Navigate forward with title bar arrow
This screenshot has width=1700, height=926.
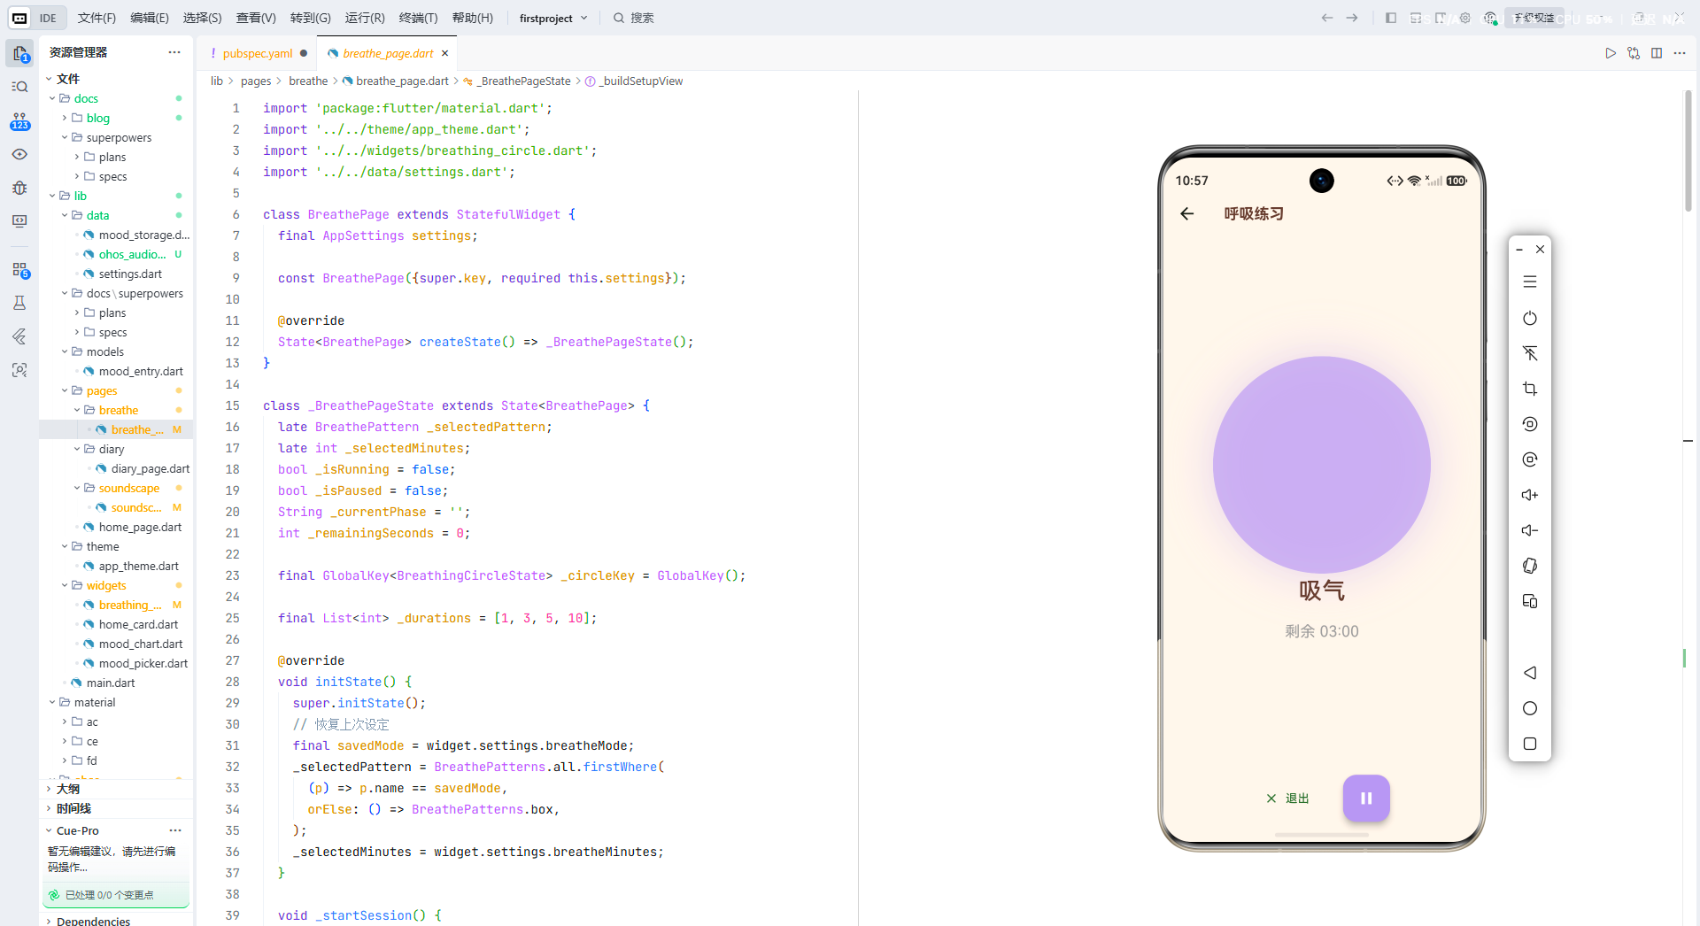1352,18
